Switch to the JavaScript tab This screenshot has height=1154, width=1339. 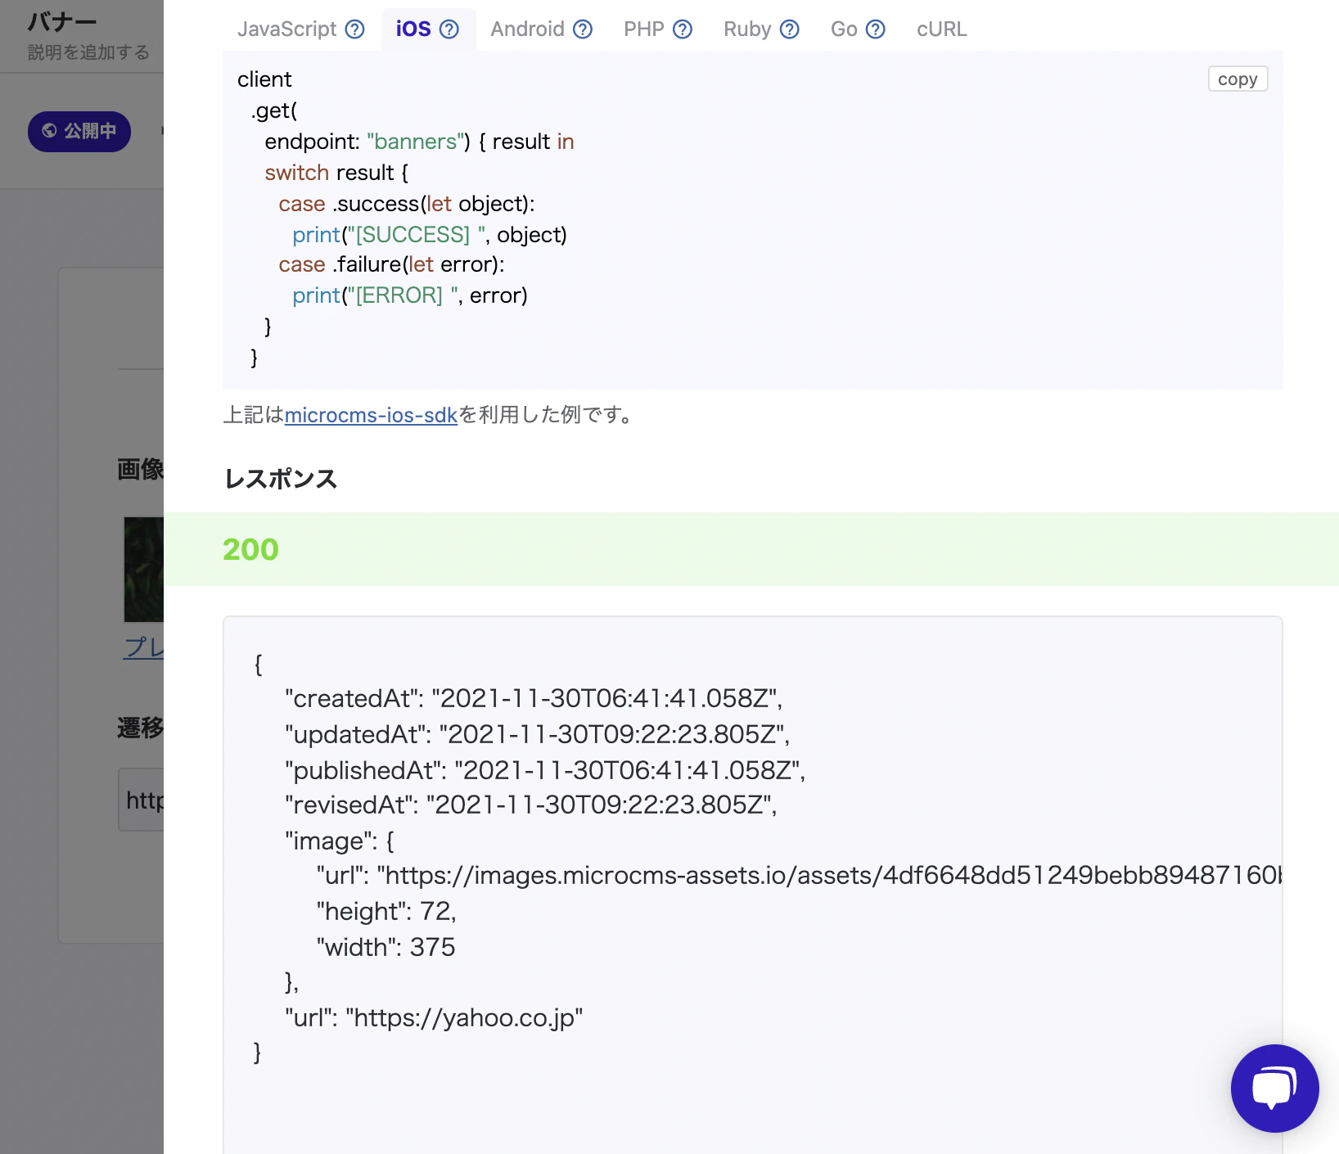pyautogui.click(x=287, y=29)
